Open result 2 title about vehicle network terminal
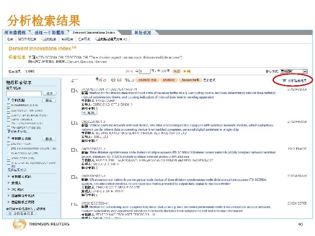This screenshot has height=236, width=315. (177, 128)
